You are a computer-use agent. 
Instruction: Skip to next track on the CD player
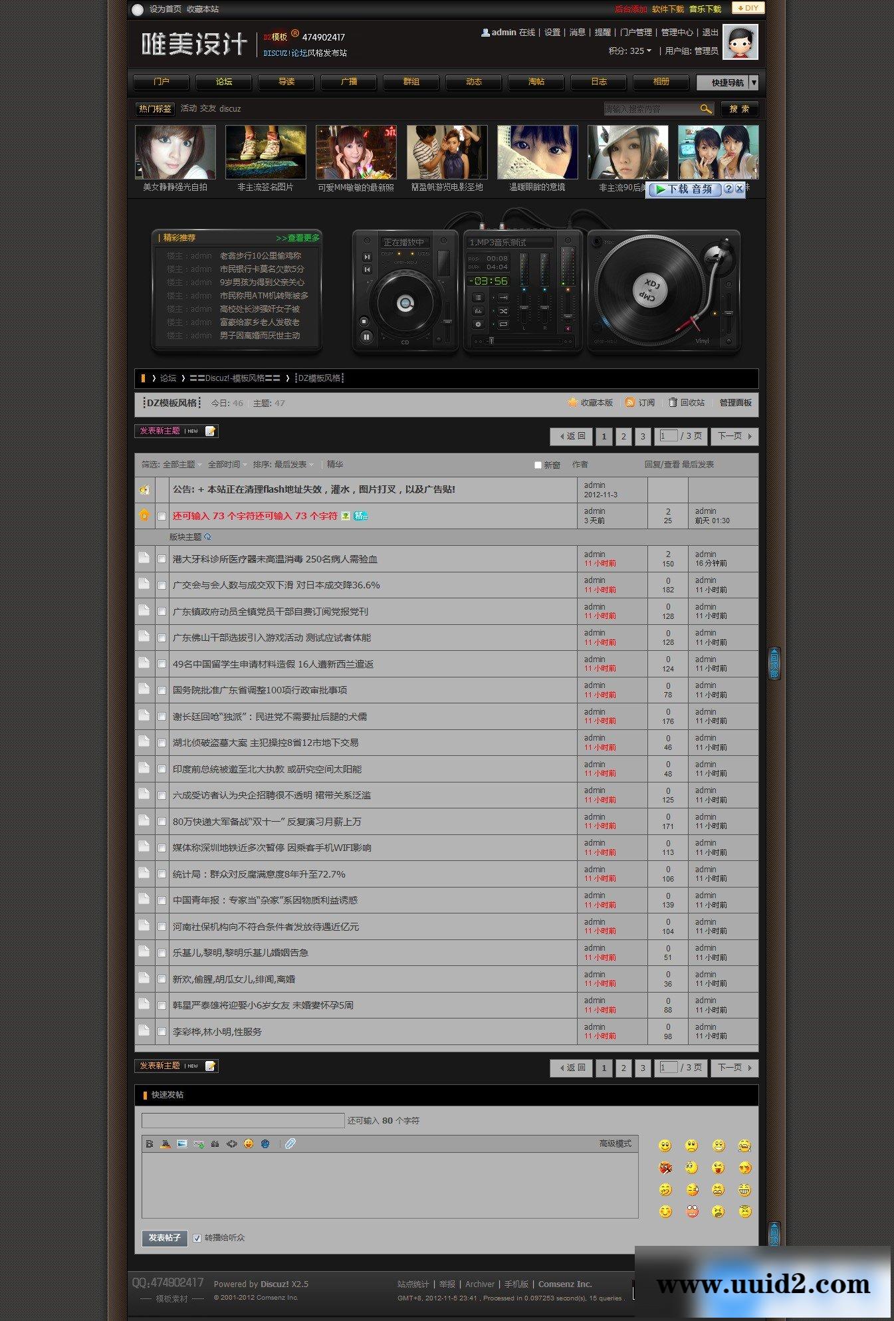366,257
